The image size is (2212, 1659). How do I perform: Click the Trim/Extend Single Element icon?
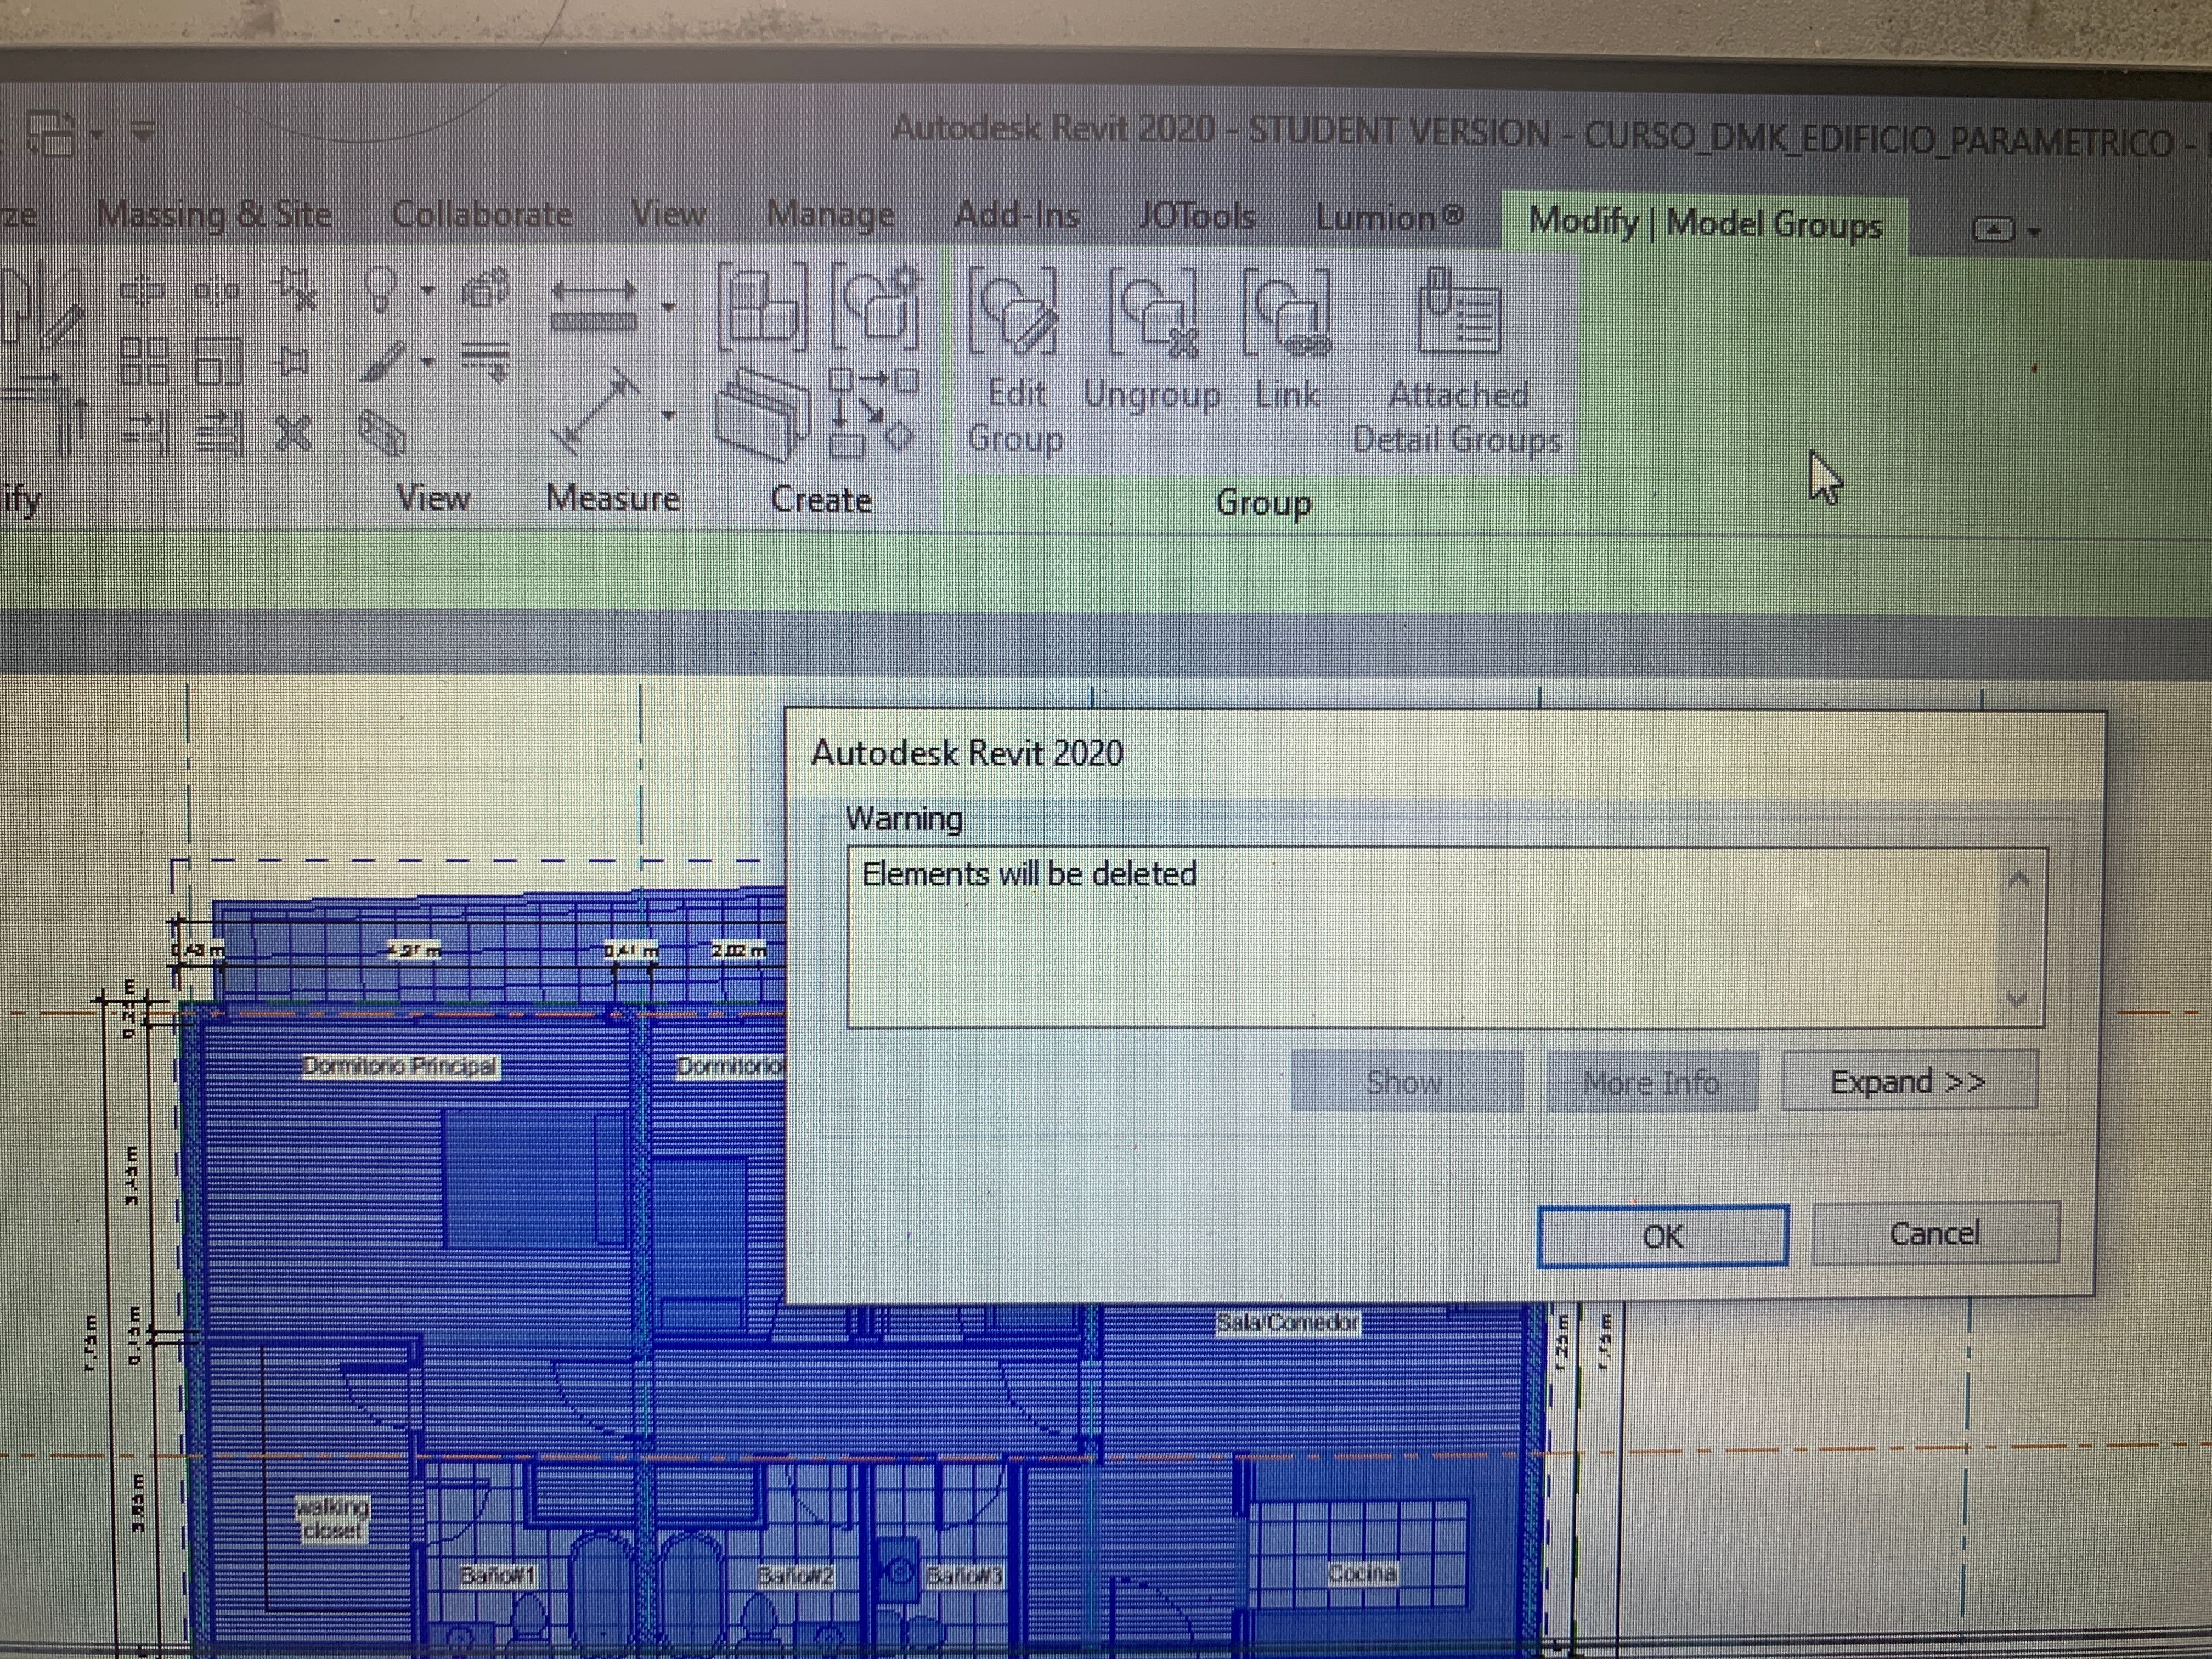pyautogui.click(x=144, y=434)
